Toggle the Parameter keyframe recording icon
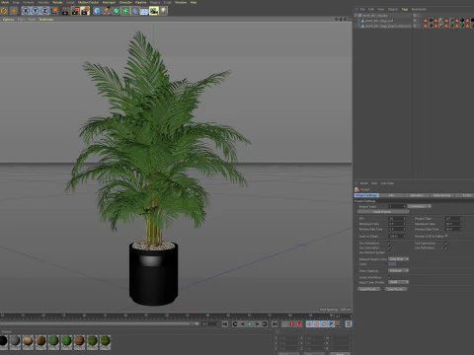 pos(331,324)
